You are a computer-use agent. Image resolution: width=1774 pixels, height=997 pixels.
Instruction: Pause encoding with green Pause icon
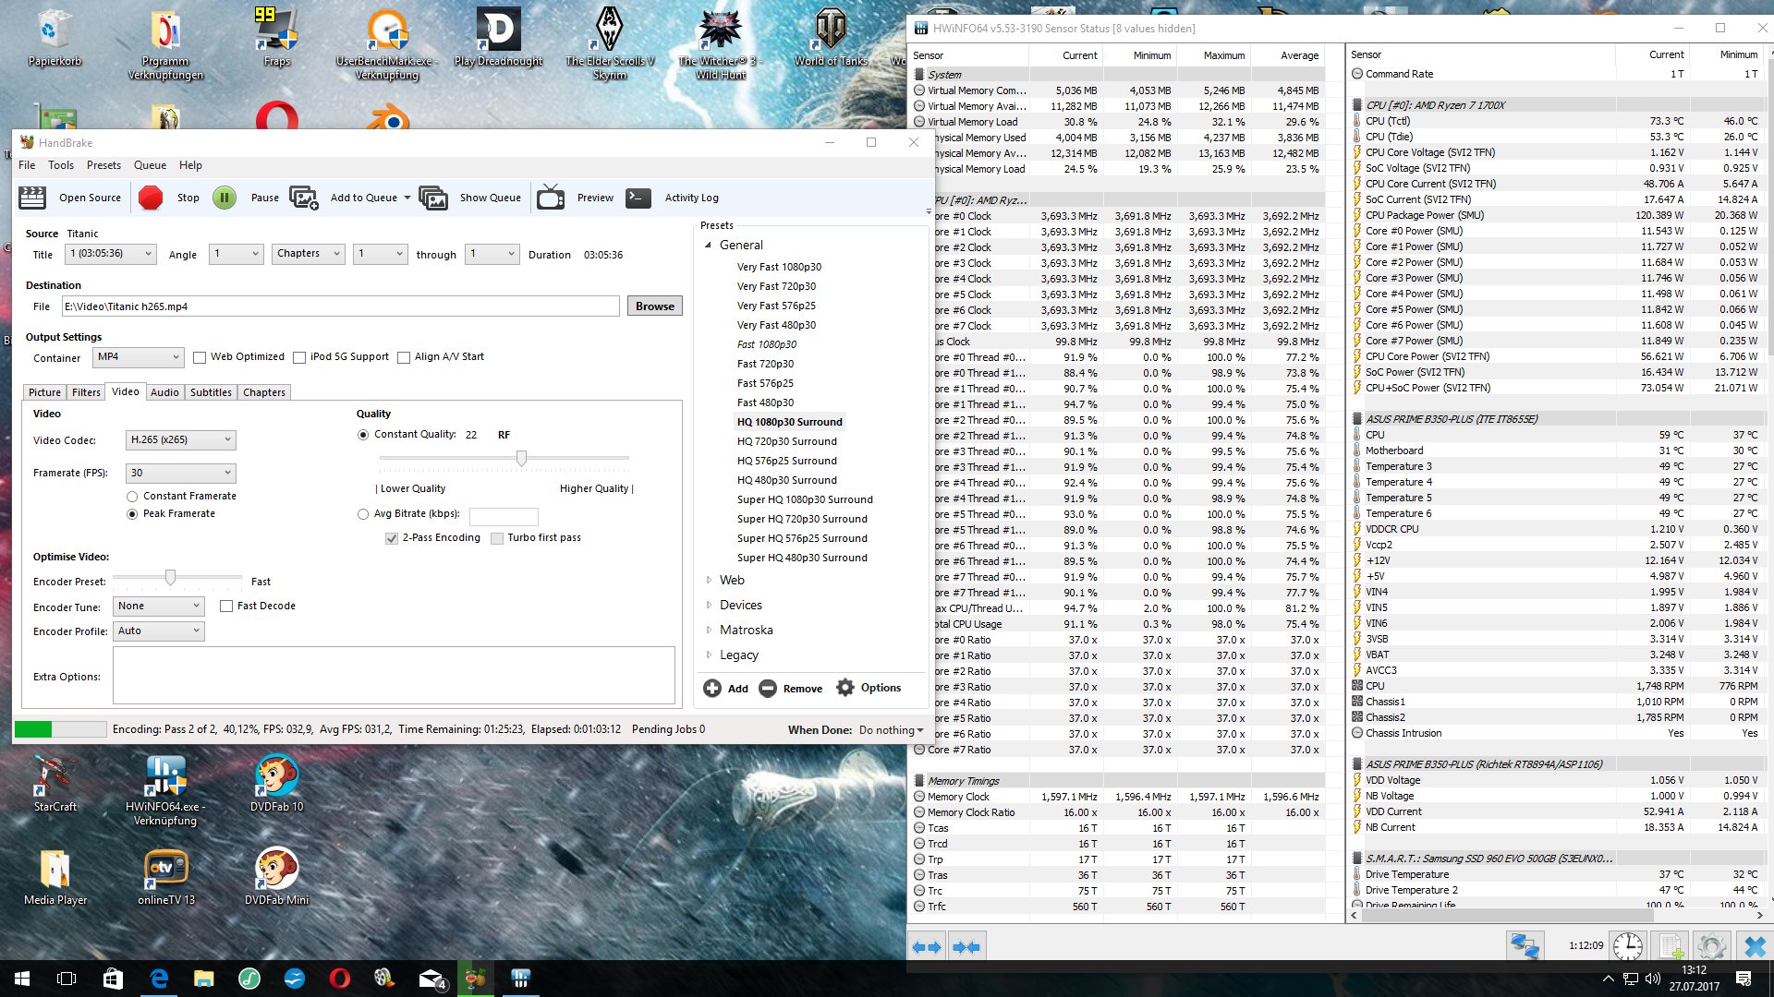click(225, 198)
